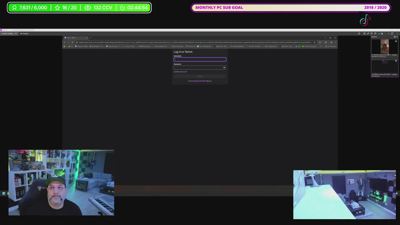Open the Kick bookmark

pyautogui.click(x=71, y=46)
